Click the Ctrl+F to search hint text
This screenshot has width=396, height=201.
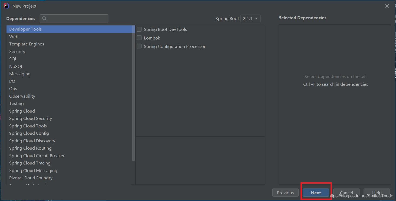tap(335, 84)
